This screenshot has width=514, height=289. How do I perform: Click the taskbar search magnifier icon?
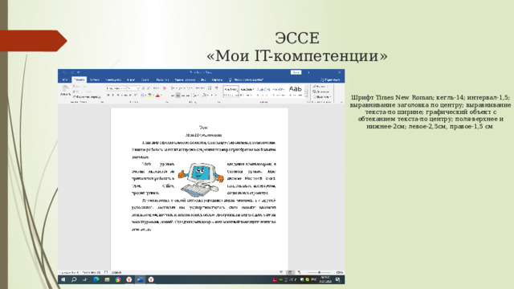click(74, 279)
